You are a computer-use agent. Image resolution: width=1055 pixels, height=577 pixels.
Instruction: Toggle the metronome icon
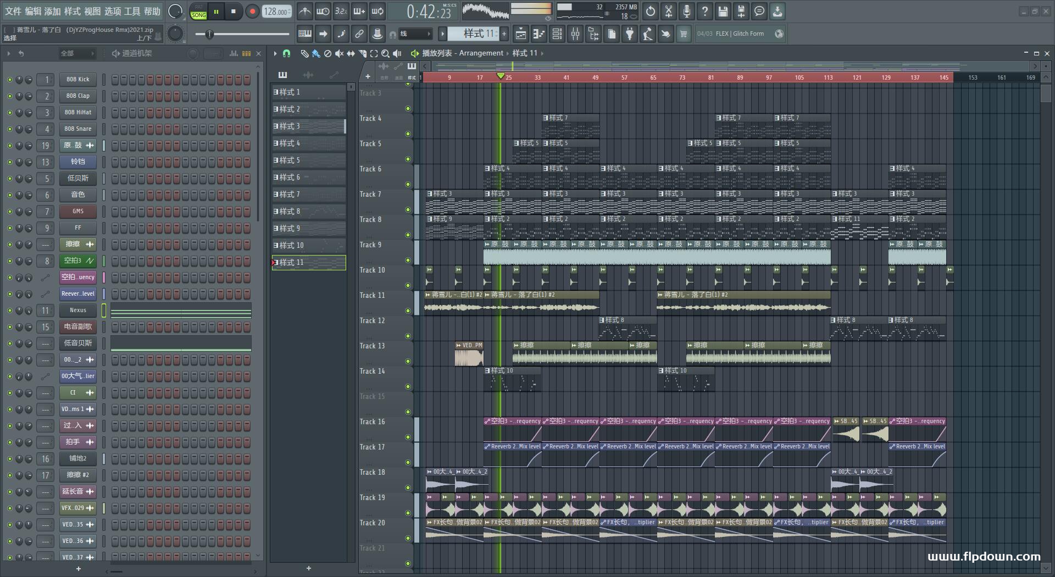pos(305,11)
